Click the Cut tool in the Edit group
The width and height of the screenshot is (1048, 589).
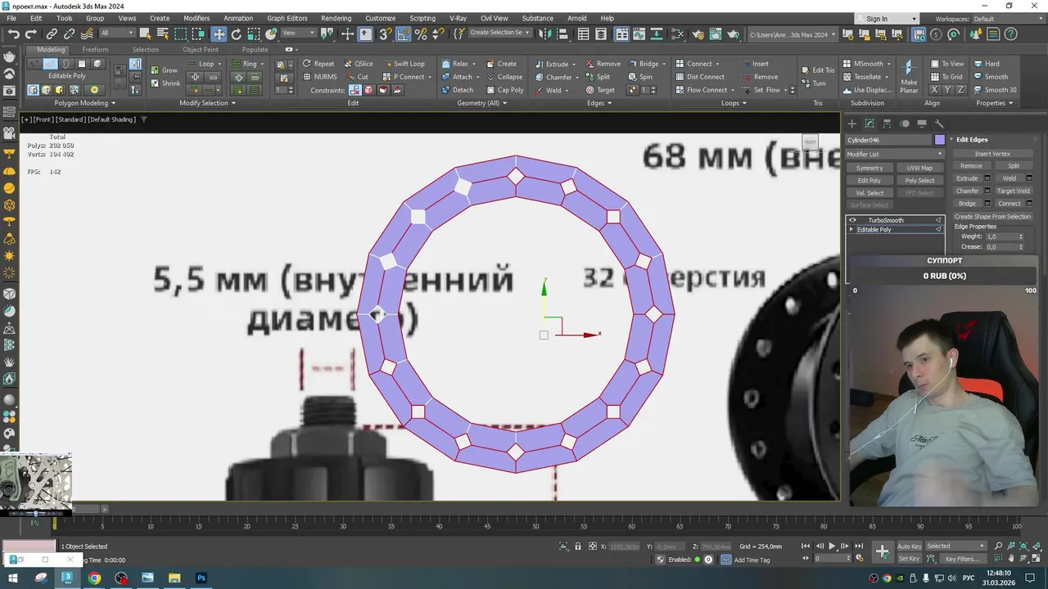click(x=356, y=77)
